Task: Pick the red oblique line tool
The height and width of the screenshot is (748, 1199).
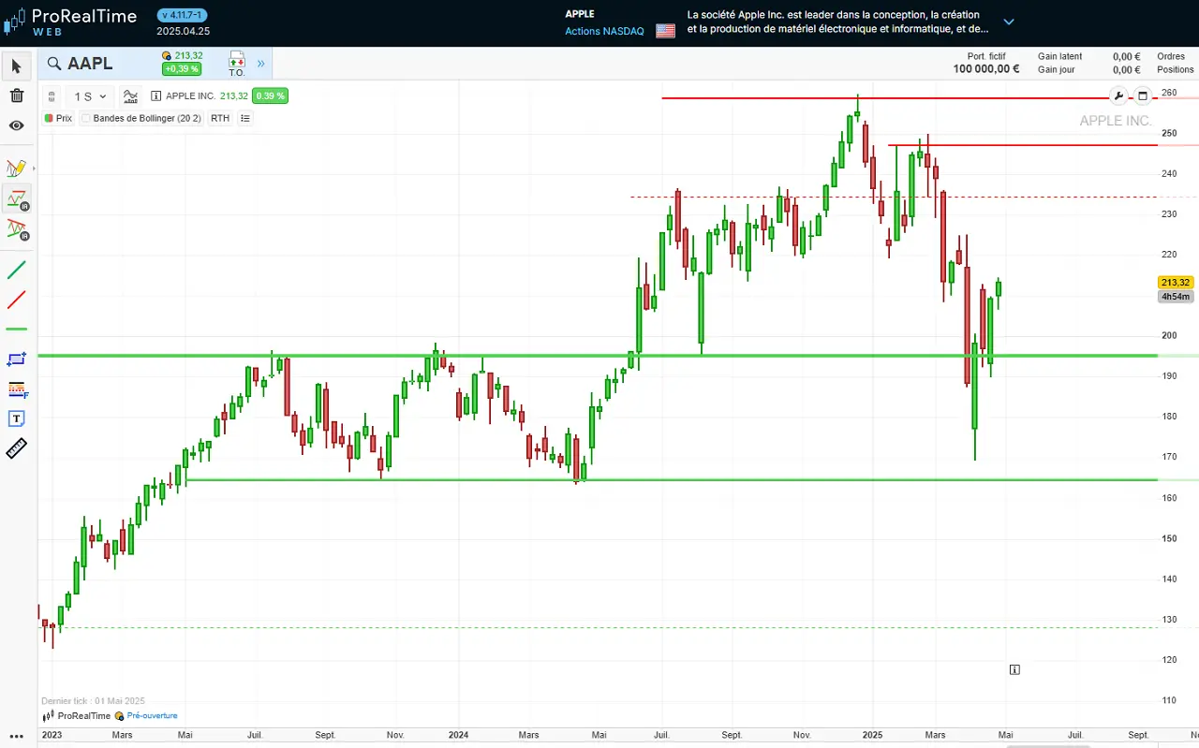Action: [x=16, y=301]
